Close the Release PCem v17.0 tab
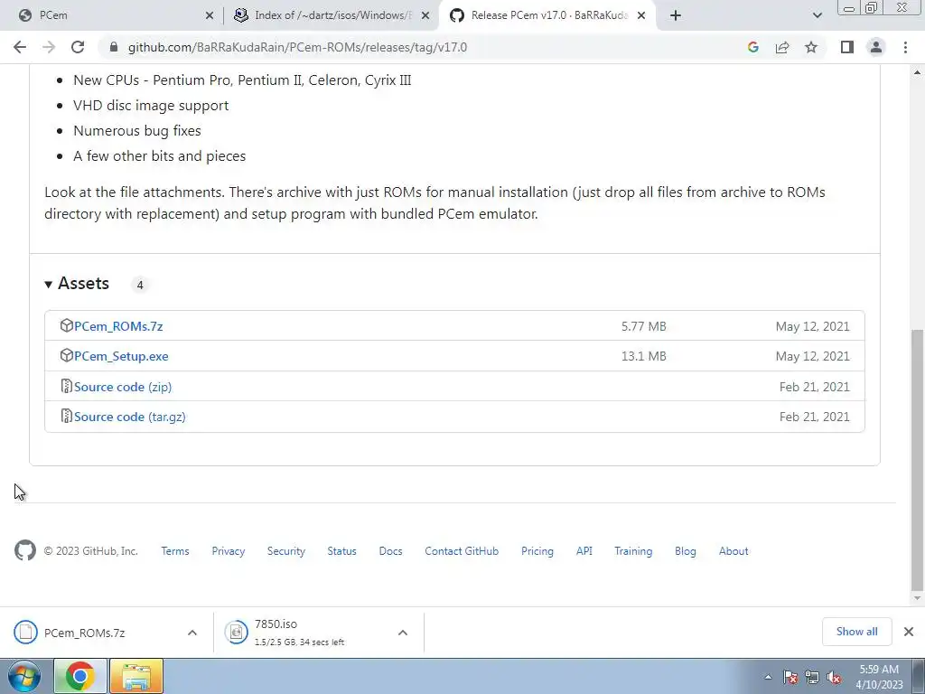This screenshot has width=925, height=694. (641, 16)
